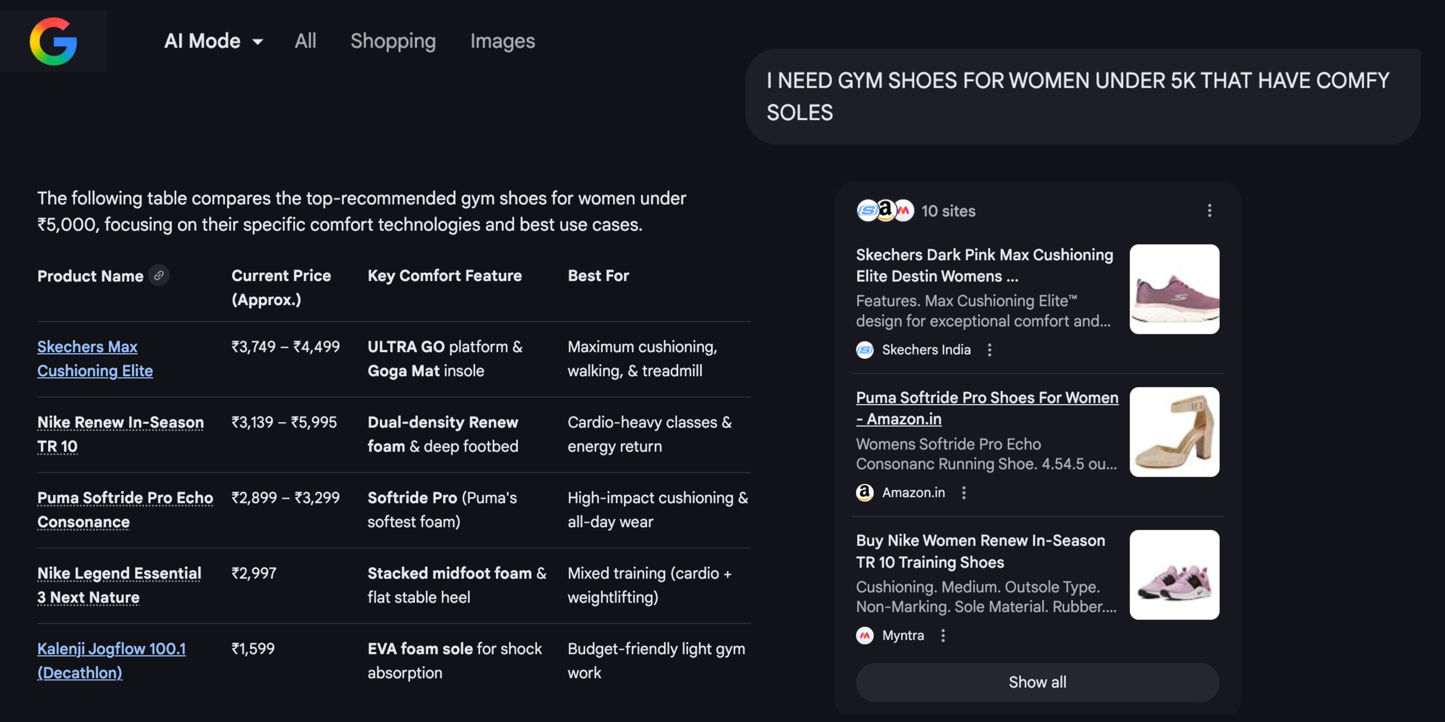The height and width of the screenshot is (722, 1445).
Task: Switch to the Shopping tab
Action: 393,41
